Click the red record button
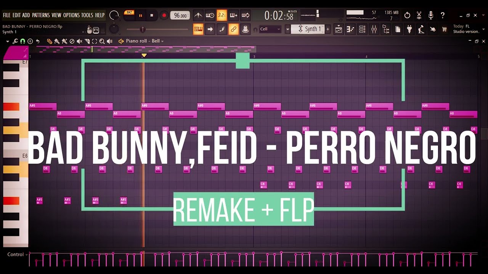The image size is (488, 274). (164, 16)
